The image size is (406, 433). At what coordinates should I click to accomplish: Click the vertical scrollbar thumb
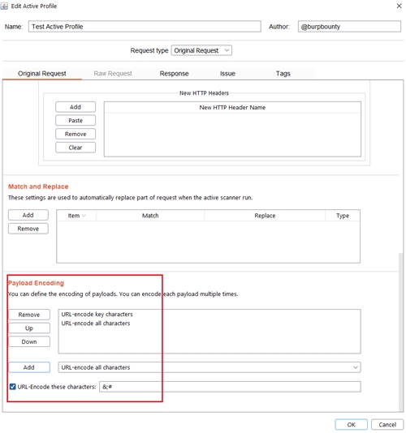pyautogui.click(x=401, y=332)
